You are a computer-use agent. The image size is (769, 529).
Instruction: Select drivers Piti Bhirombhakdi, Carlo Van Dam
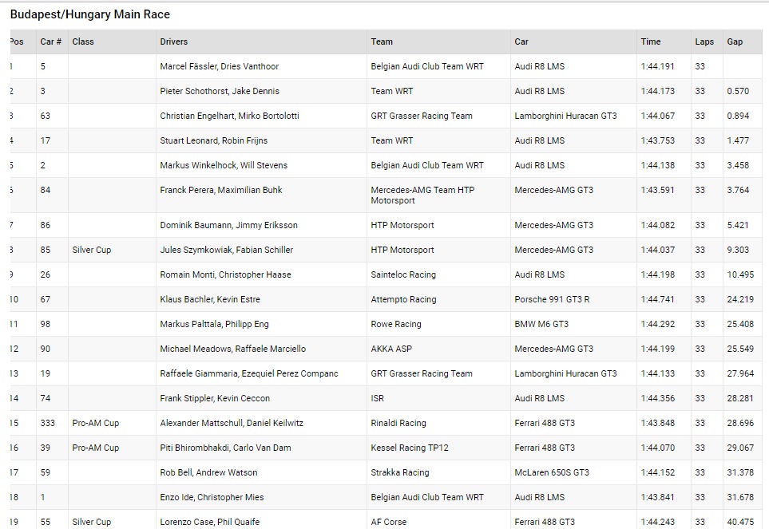(x=226, y=448)
